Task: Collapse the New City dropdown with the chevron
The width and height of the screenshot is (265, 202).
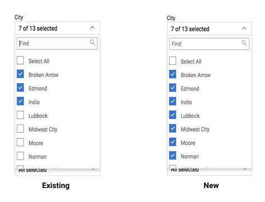Action: (244, 28)
